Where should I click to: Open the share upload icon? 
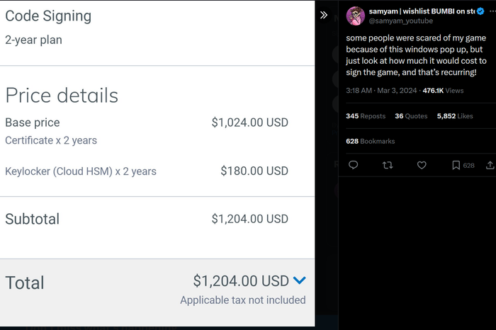pos(490,165)
